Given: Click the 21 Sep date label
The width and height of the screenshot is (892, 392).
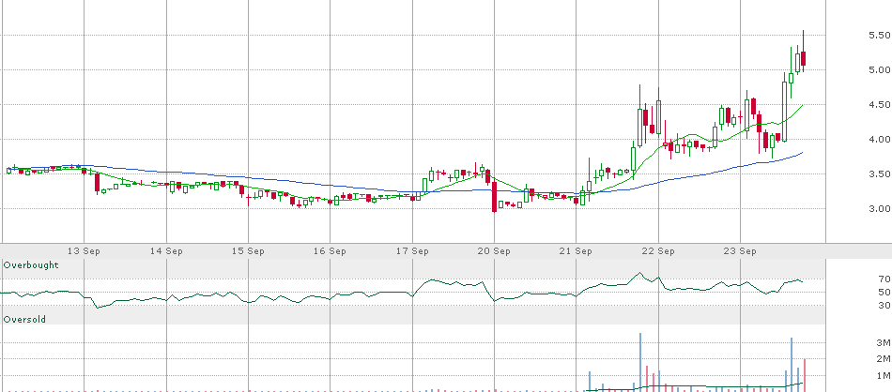Looking at the screenshot, I should tap(577, 251).
